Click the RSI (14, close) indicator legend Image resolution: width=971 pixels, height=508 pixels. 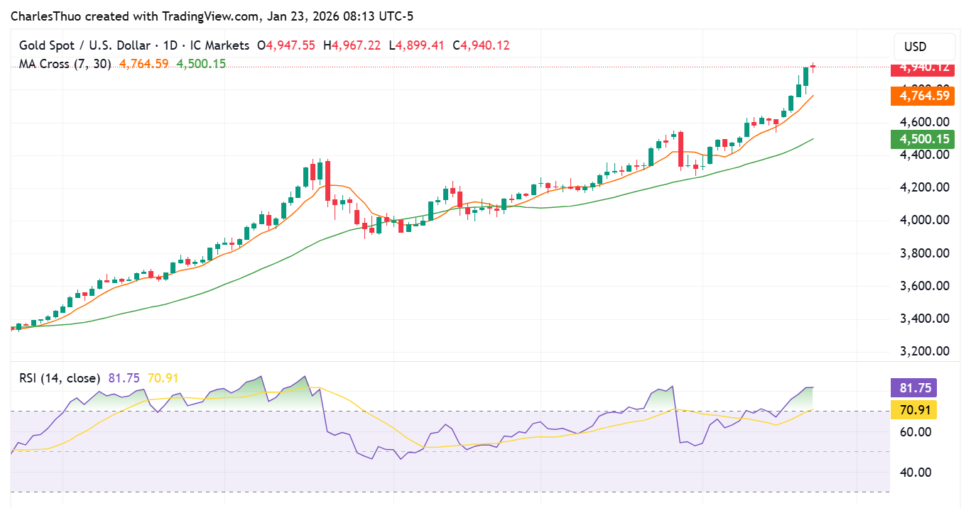(x=59, y=378)
